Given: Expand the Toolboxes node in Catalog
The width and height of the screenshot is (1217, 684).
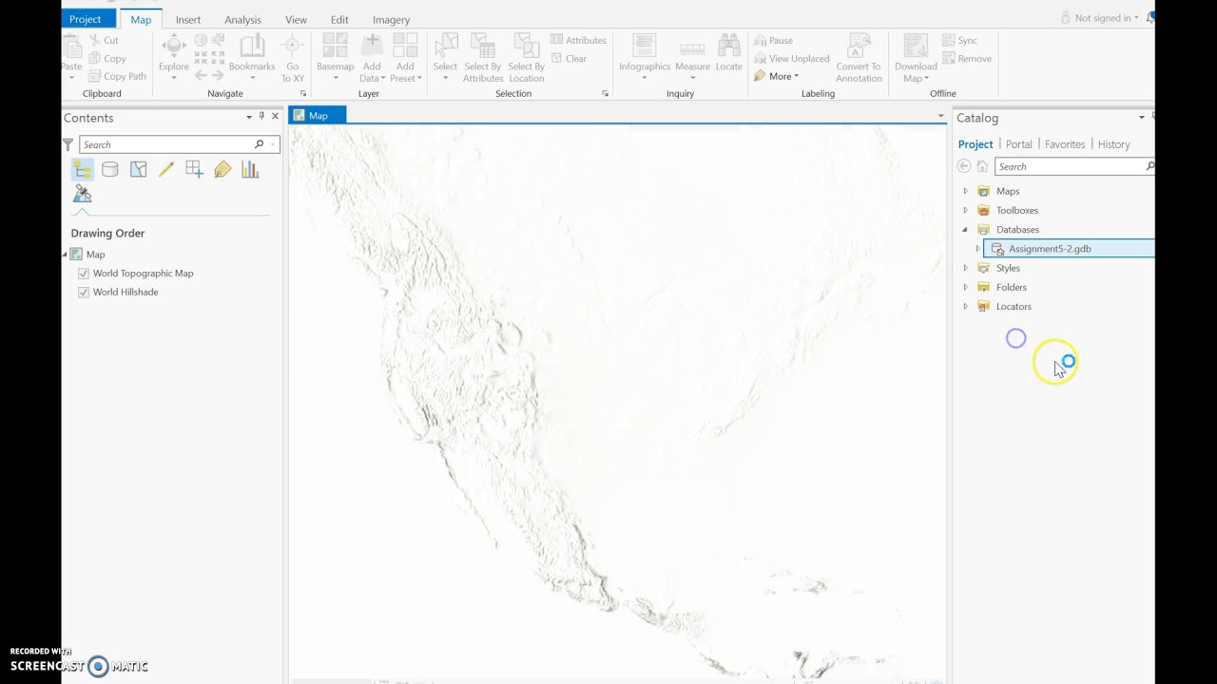Looking at the screenshot, I should 965,210.
